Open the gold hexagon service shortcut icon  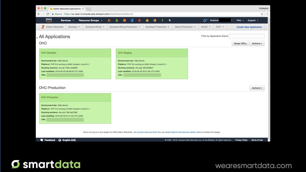tap(154, 20)
